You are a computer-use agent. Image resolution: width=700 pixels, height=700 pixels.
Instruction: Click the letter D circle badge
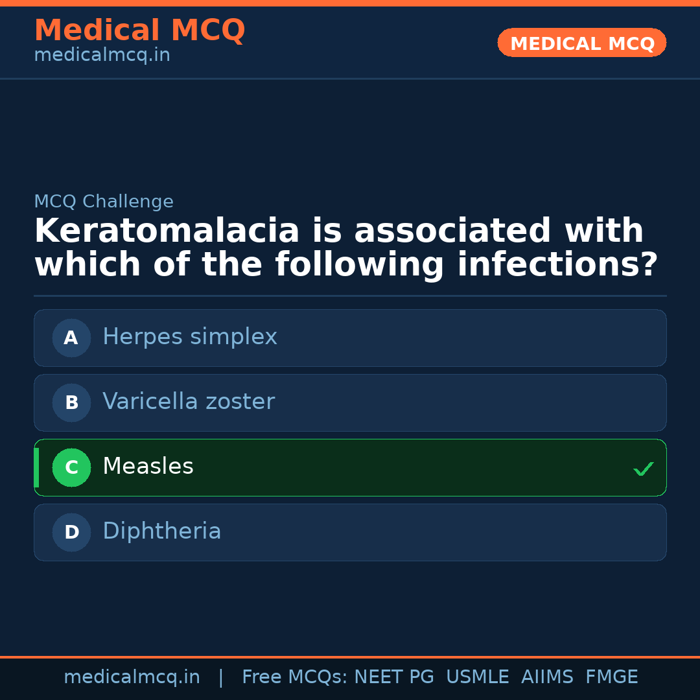71,532
